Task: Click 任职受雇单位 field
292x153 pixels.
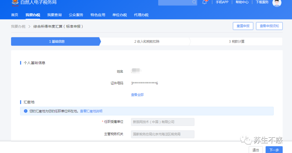Action: (162, 122)
